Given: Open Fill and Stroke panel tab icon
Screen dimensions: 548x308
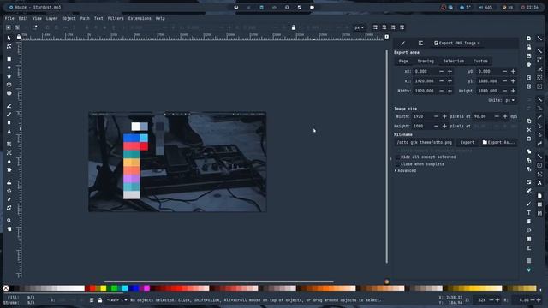Looking at the screenshot, I should (x=403, y=44).
